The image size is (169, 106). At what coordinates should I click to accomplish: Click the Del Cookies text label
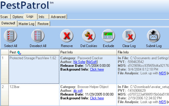89,46
